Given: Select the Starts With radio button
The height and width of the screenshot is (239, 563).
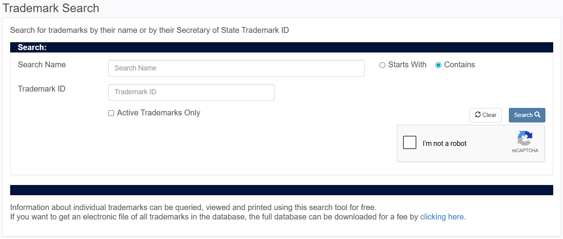Looking at the screenshot, I should pyautogui.click(x=382, y=65).
